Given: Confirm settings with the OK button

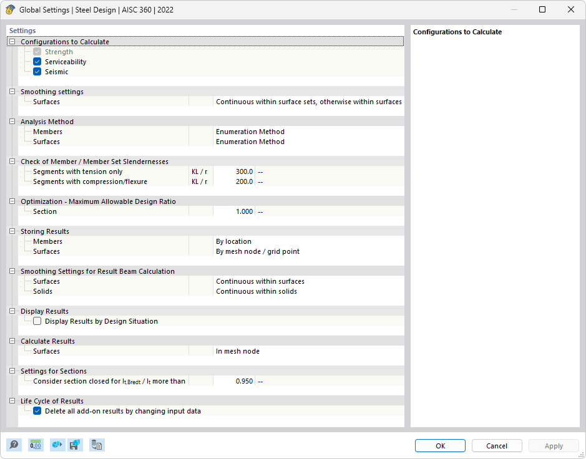Looking at the screenshot, I should (440, 445).
